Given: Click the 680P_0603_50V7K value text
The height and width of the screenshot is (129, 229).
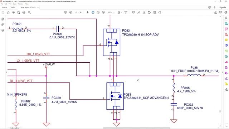Looking at the screenshot, I should coord(190,108).
